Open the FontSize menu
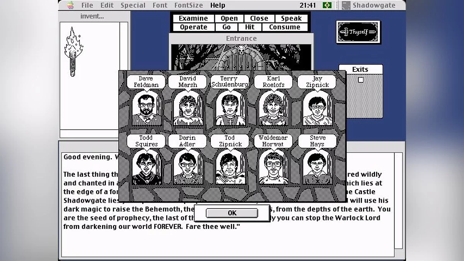Image resolution: width=464 pixels, height=261 pixels. (188, 5)
